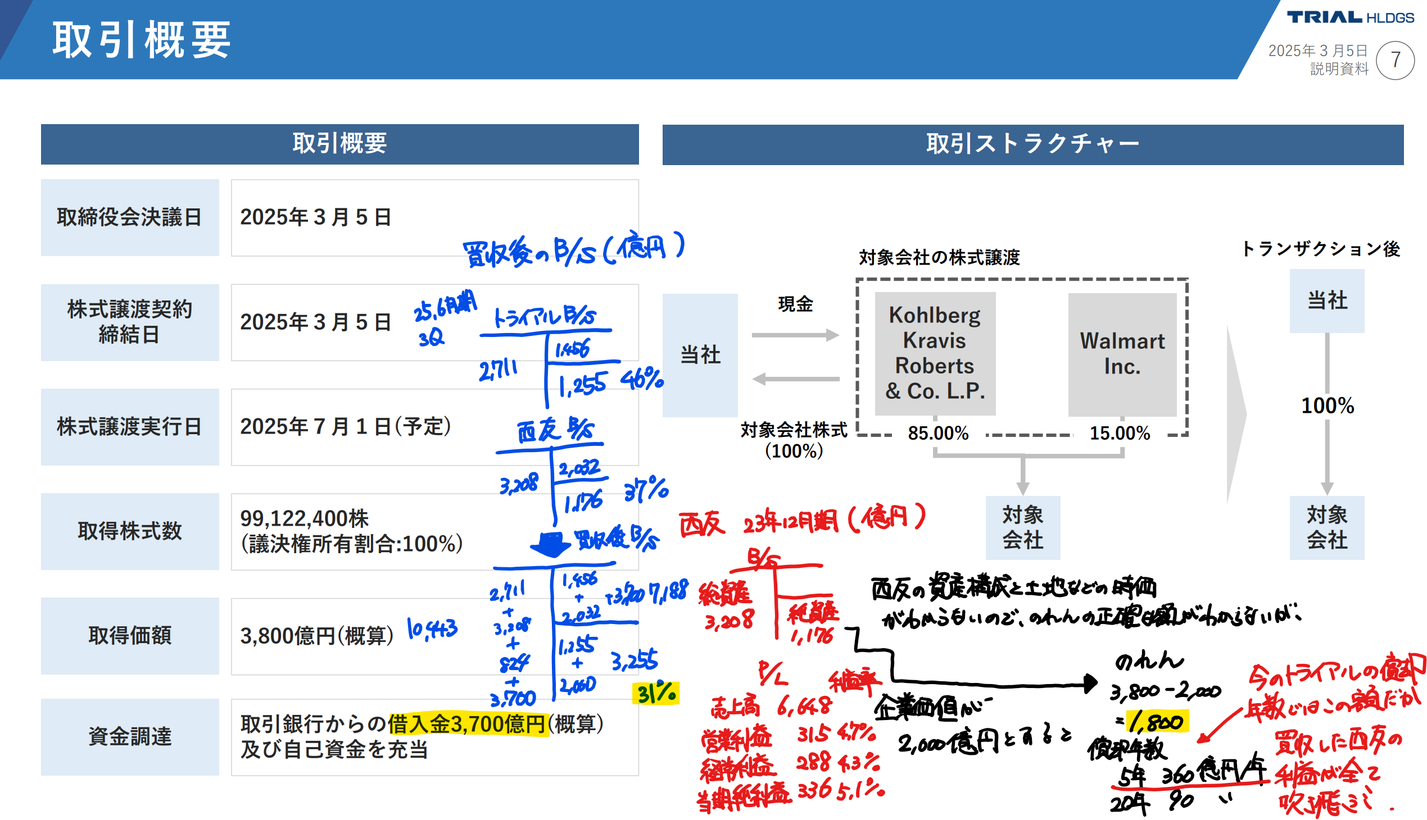Click the page number 7 circle
This screenshot has width=1427, height=820.
click(x=1395, y=60)
